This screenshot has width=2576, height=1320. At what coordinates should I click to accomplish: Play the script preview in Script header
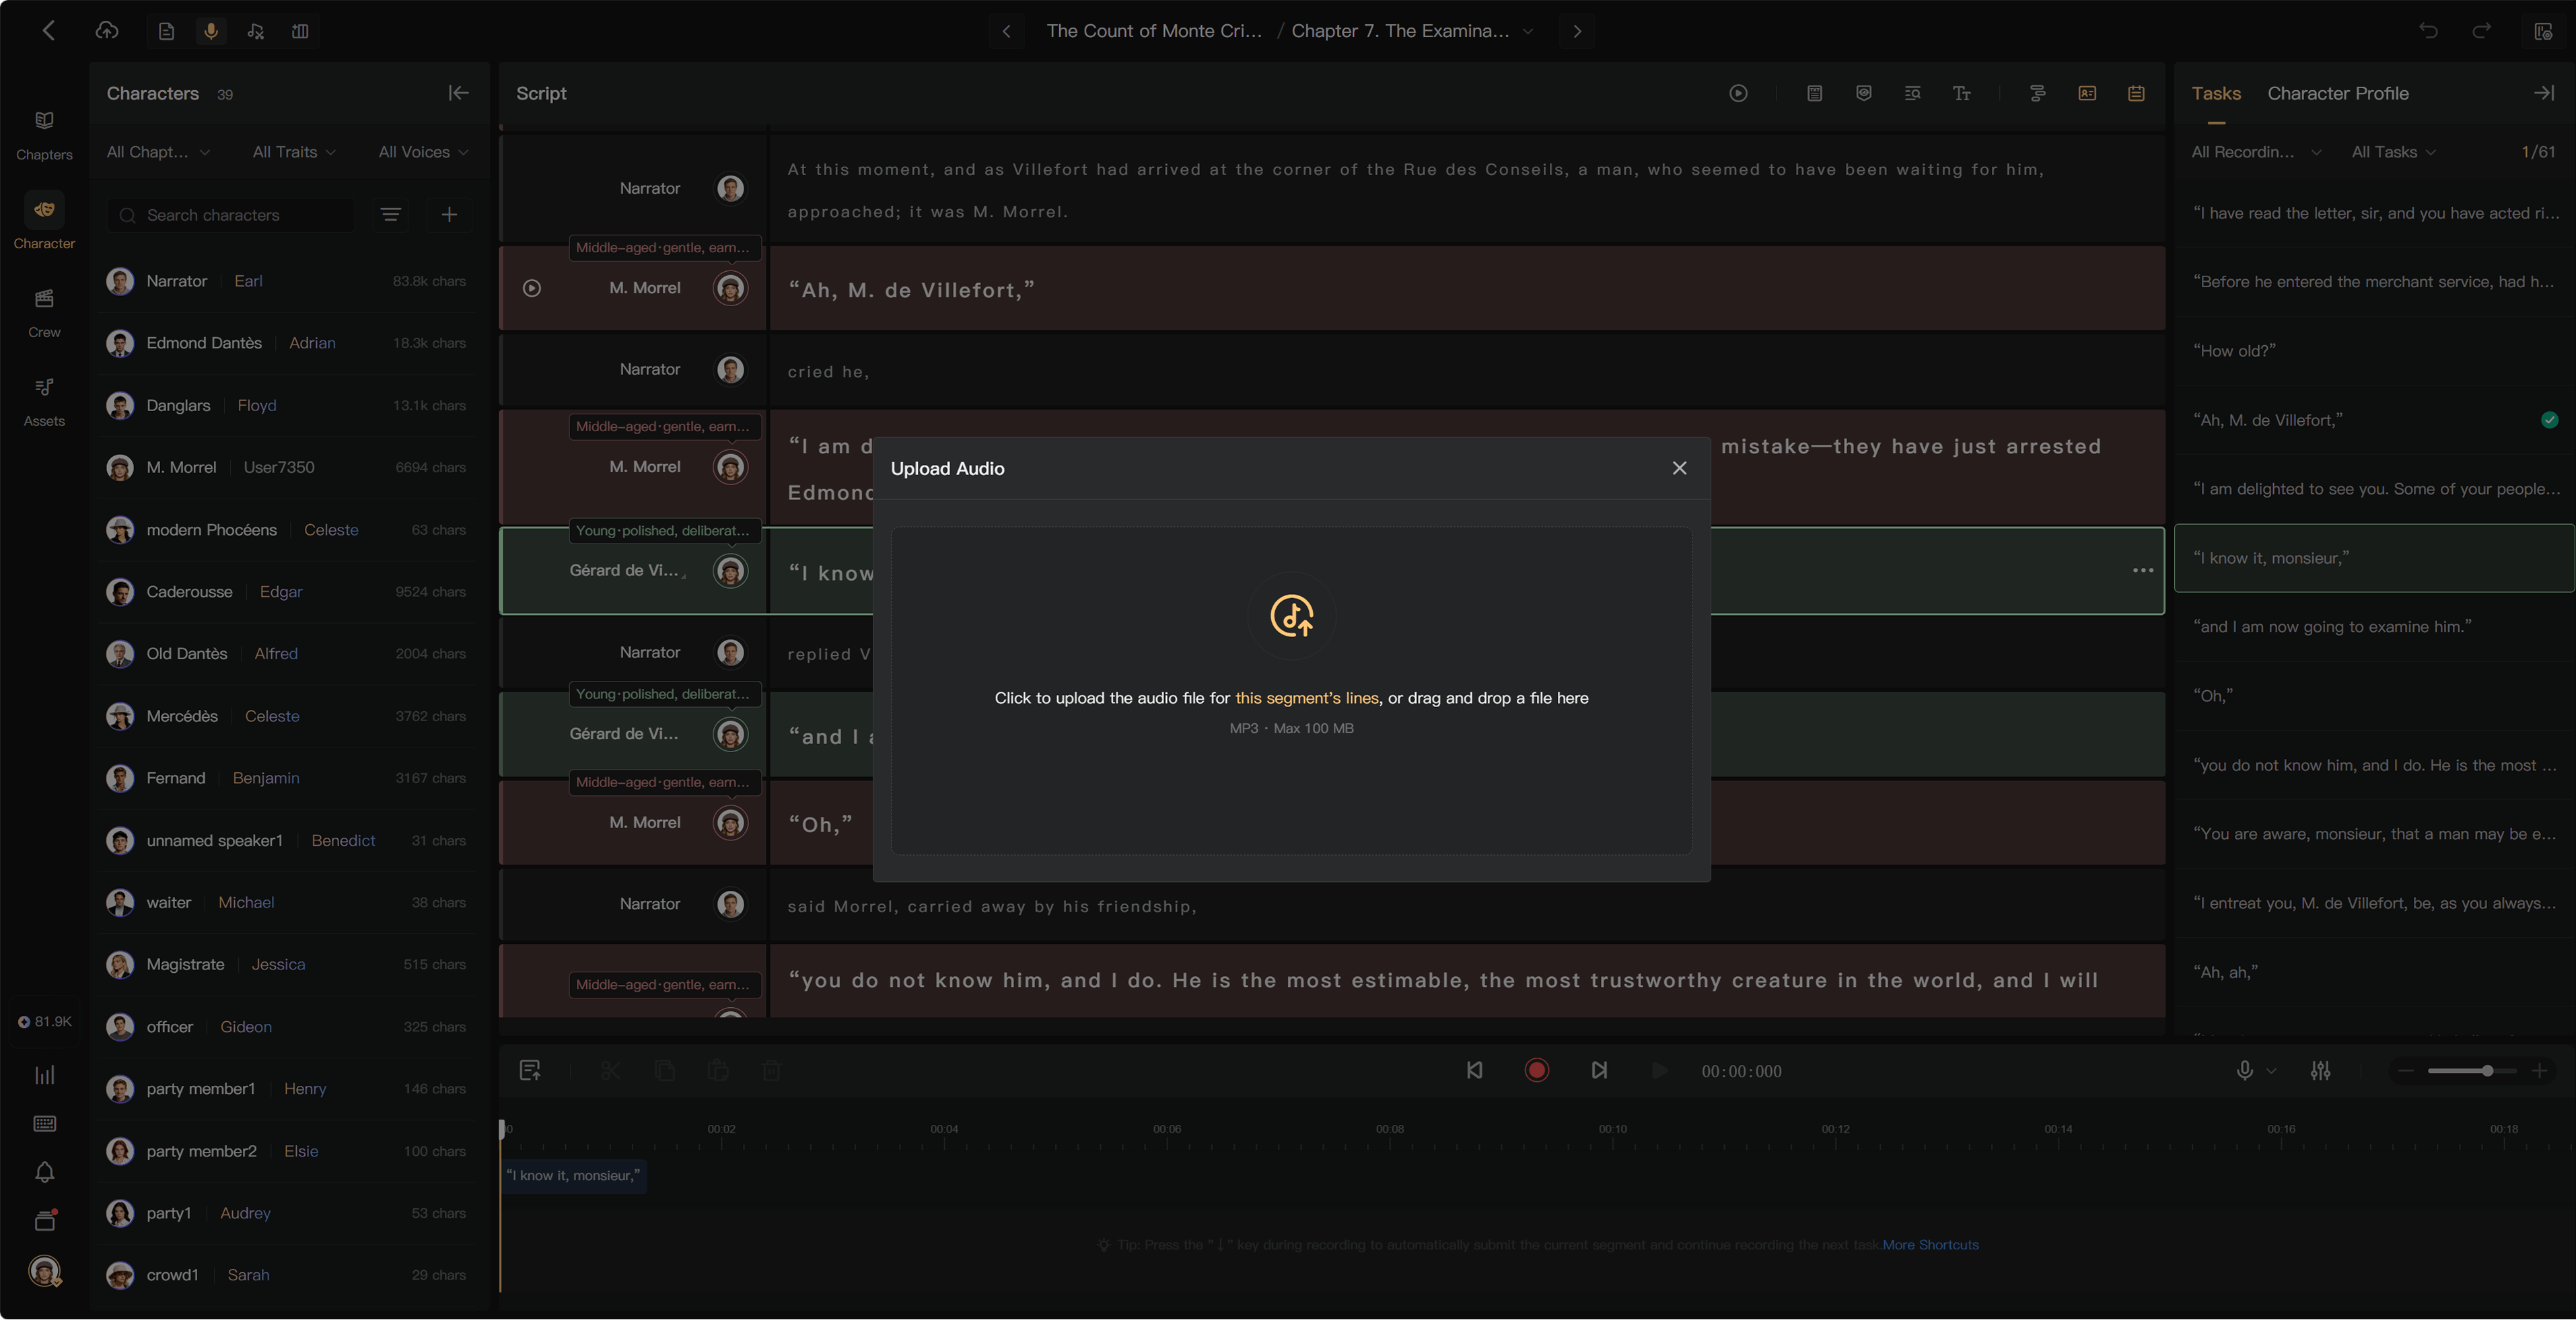click(1738, 93)
